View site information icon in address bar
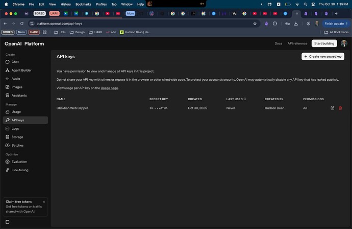 coord(32,24)
